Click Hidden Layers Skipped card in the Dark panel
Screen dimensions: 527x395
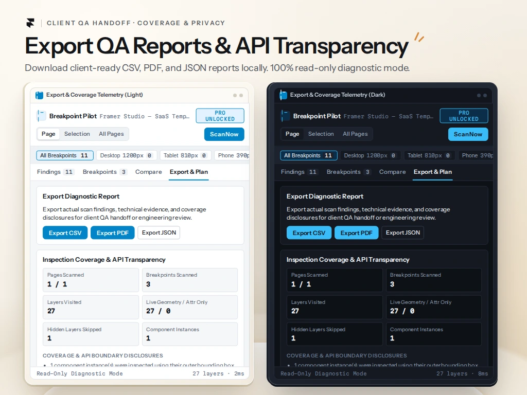click(335, 334)
